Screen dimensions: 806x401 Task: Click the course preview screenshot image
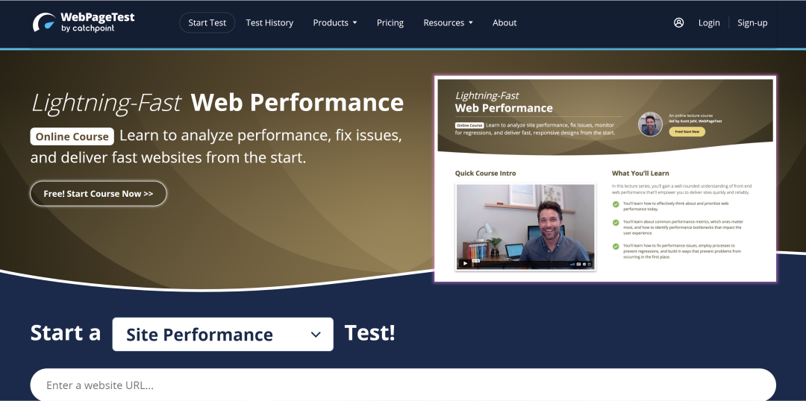605,179
